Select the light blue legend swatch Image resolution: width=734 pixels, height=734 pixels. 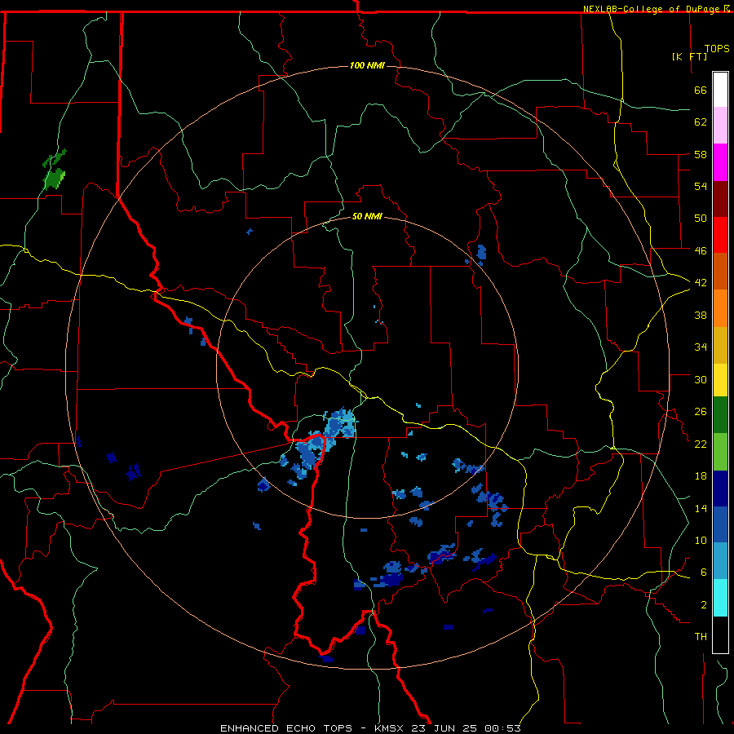pyautogui.click(x=720, y=561)
